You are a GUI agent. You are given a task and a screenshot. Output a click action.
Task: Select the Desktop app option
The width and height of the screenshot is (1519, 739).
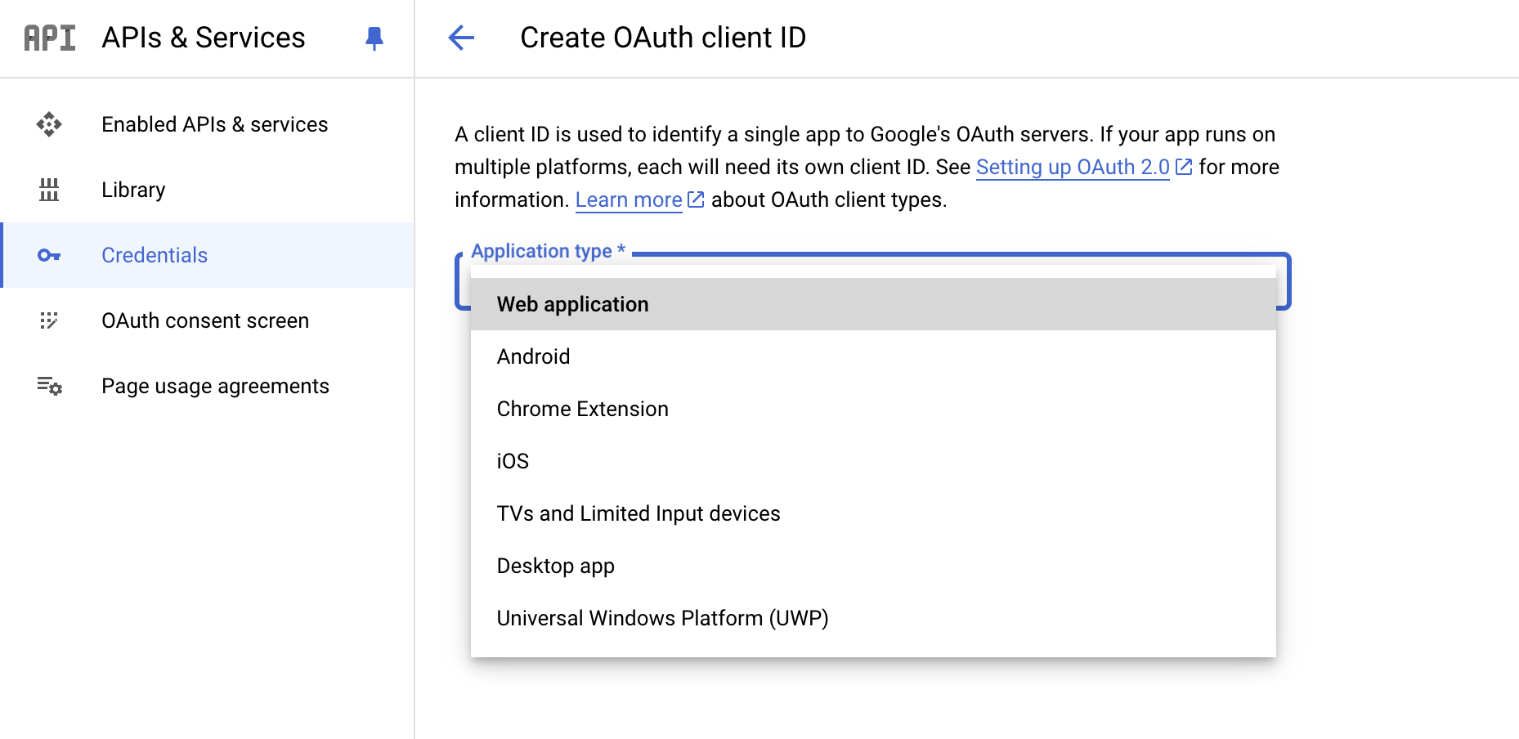[555, 566]
